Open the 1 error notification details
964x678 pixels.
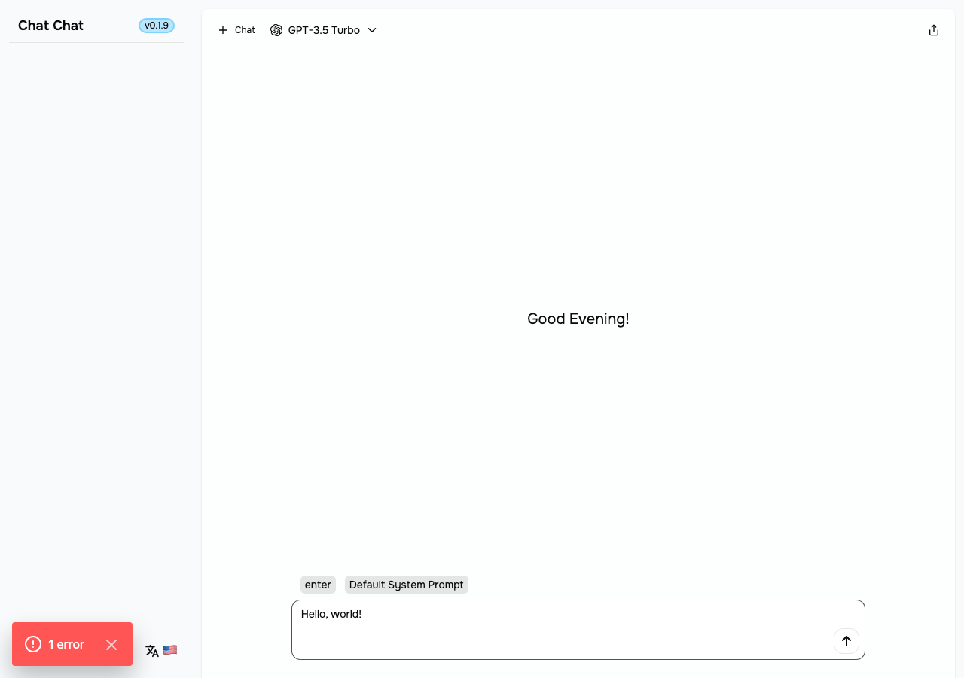[66, 644]
